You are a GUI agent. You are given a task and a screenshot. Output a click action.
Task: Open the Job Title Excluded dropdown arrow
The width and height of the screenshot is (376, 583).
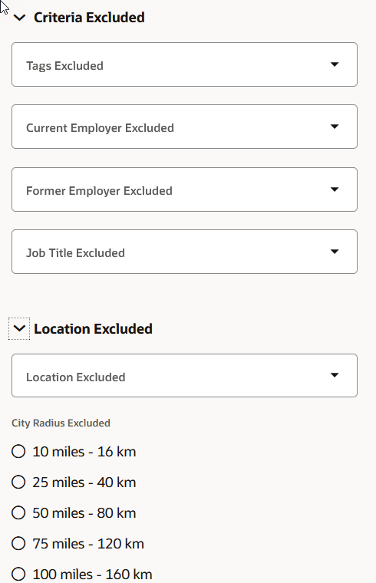(335, 252)
